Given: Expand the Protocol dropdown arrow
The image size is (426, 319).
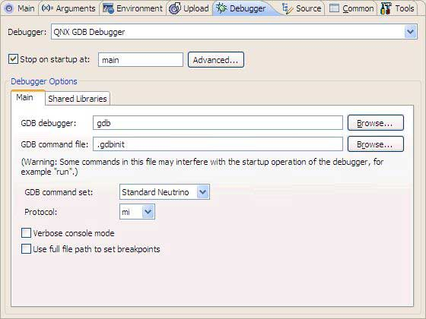Looking at the screenshot, I should pos(148,212).
